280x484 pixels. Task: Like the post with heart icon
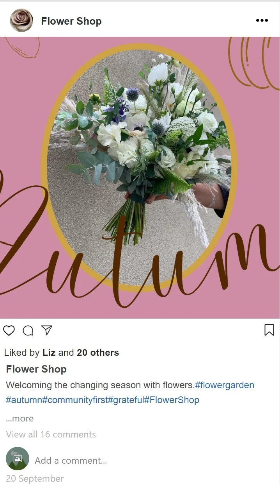[x=9, y=331]
